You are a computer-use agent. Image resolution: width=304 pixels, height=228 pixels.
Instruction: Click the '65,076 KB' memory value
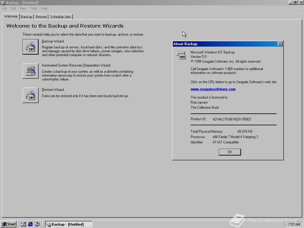245,132
